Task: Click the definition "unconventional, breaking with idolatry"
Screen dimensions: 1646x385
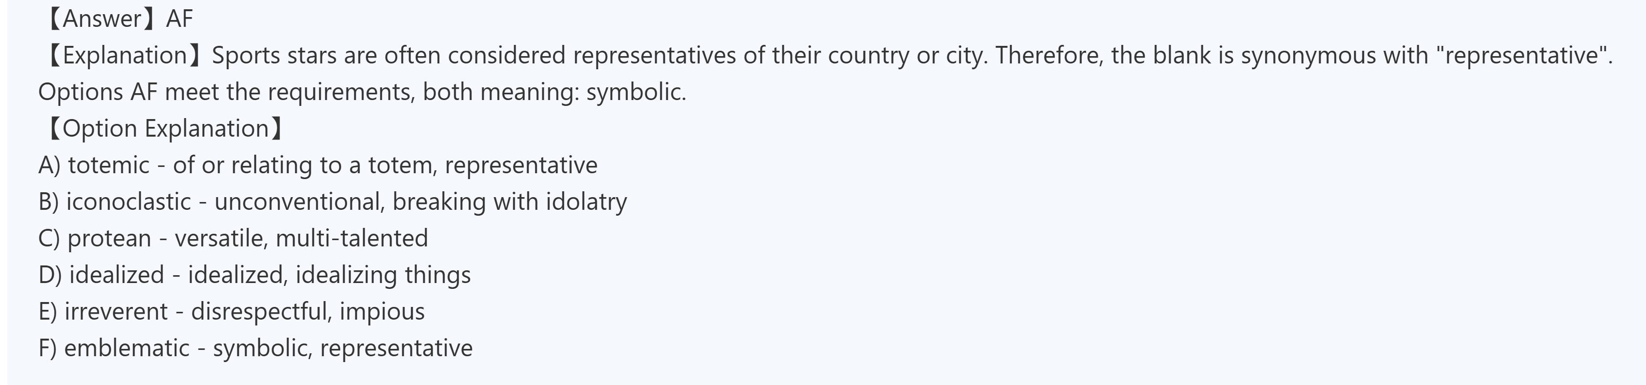Action: tap(421, 202)
